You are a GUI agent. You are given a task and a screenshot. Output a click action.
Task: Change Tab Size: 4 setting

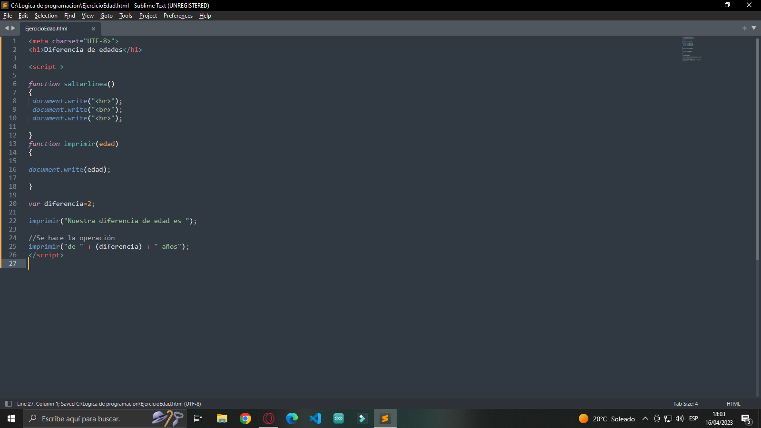[685, 404]
